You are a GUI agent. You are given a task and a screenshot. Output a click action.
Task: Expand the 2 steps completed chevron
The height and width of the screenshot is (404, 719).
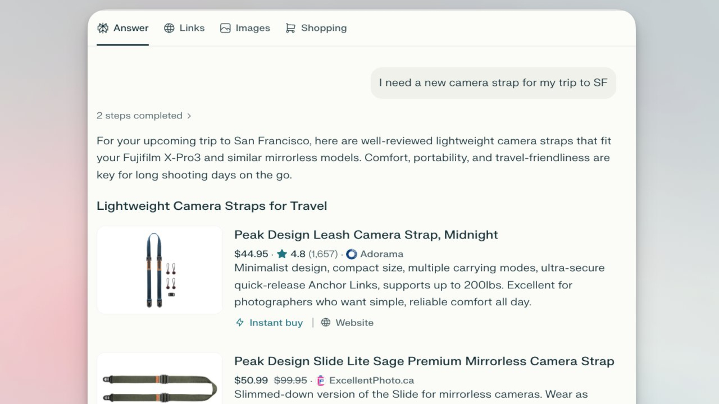[x=189, y=116]
